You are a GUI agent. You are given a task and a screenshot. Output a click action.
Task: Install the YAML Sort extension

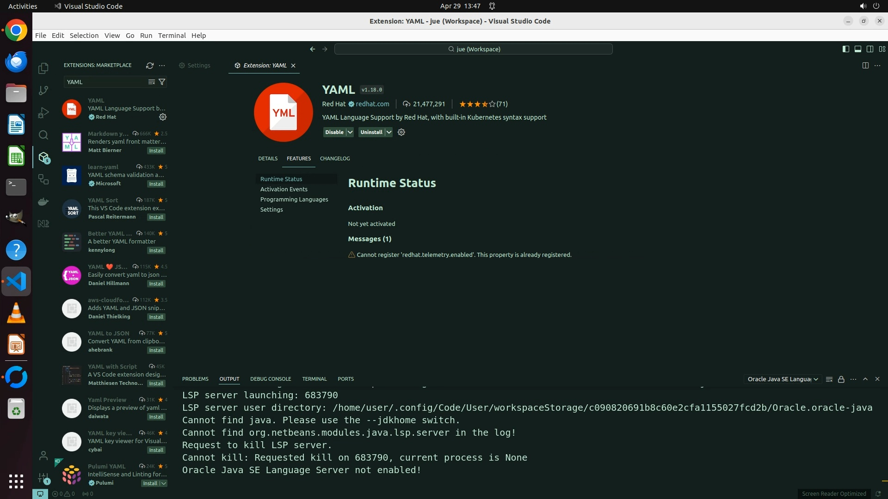click(156, 217)
